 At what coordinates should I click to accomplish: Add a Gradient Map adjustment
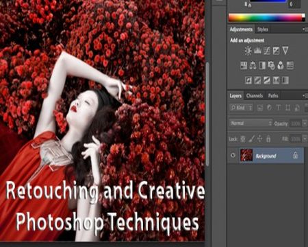(285, 80)
